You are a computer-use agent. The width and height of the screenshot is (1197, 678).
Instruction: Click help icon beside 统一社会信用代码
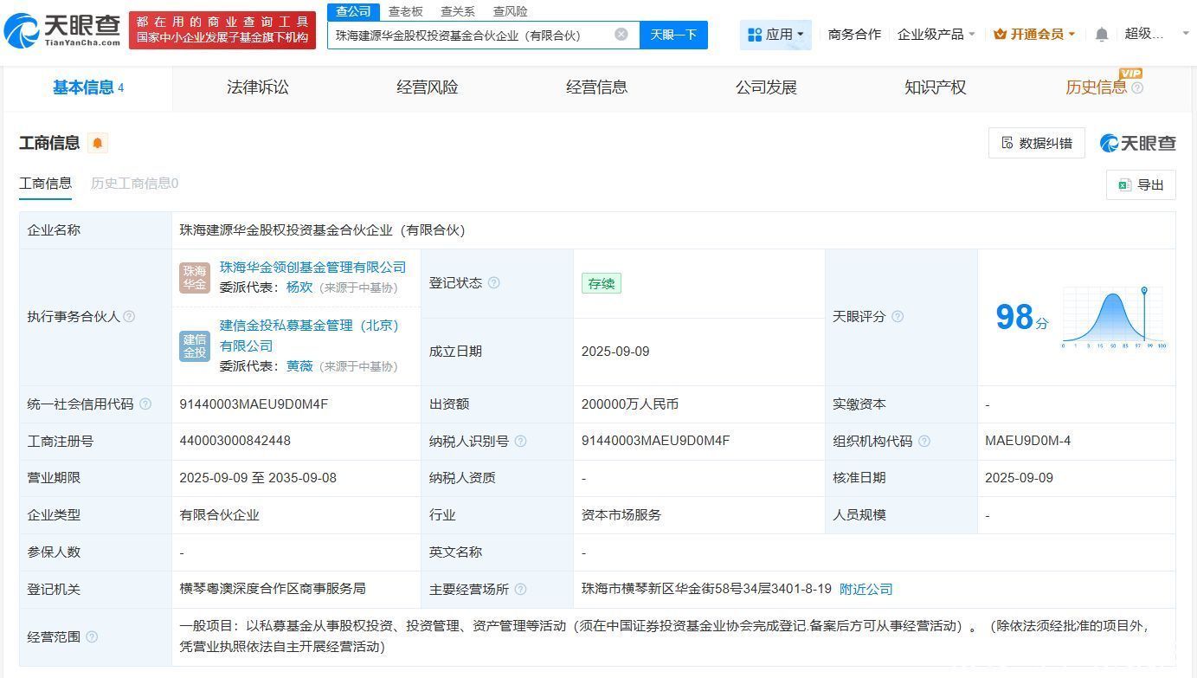[x=145, y=404]
